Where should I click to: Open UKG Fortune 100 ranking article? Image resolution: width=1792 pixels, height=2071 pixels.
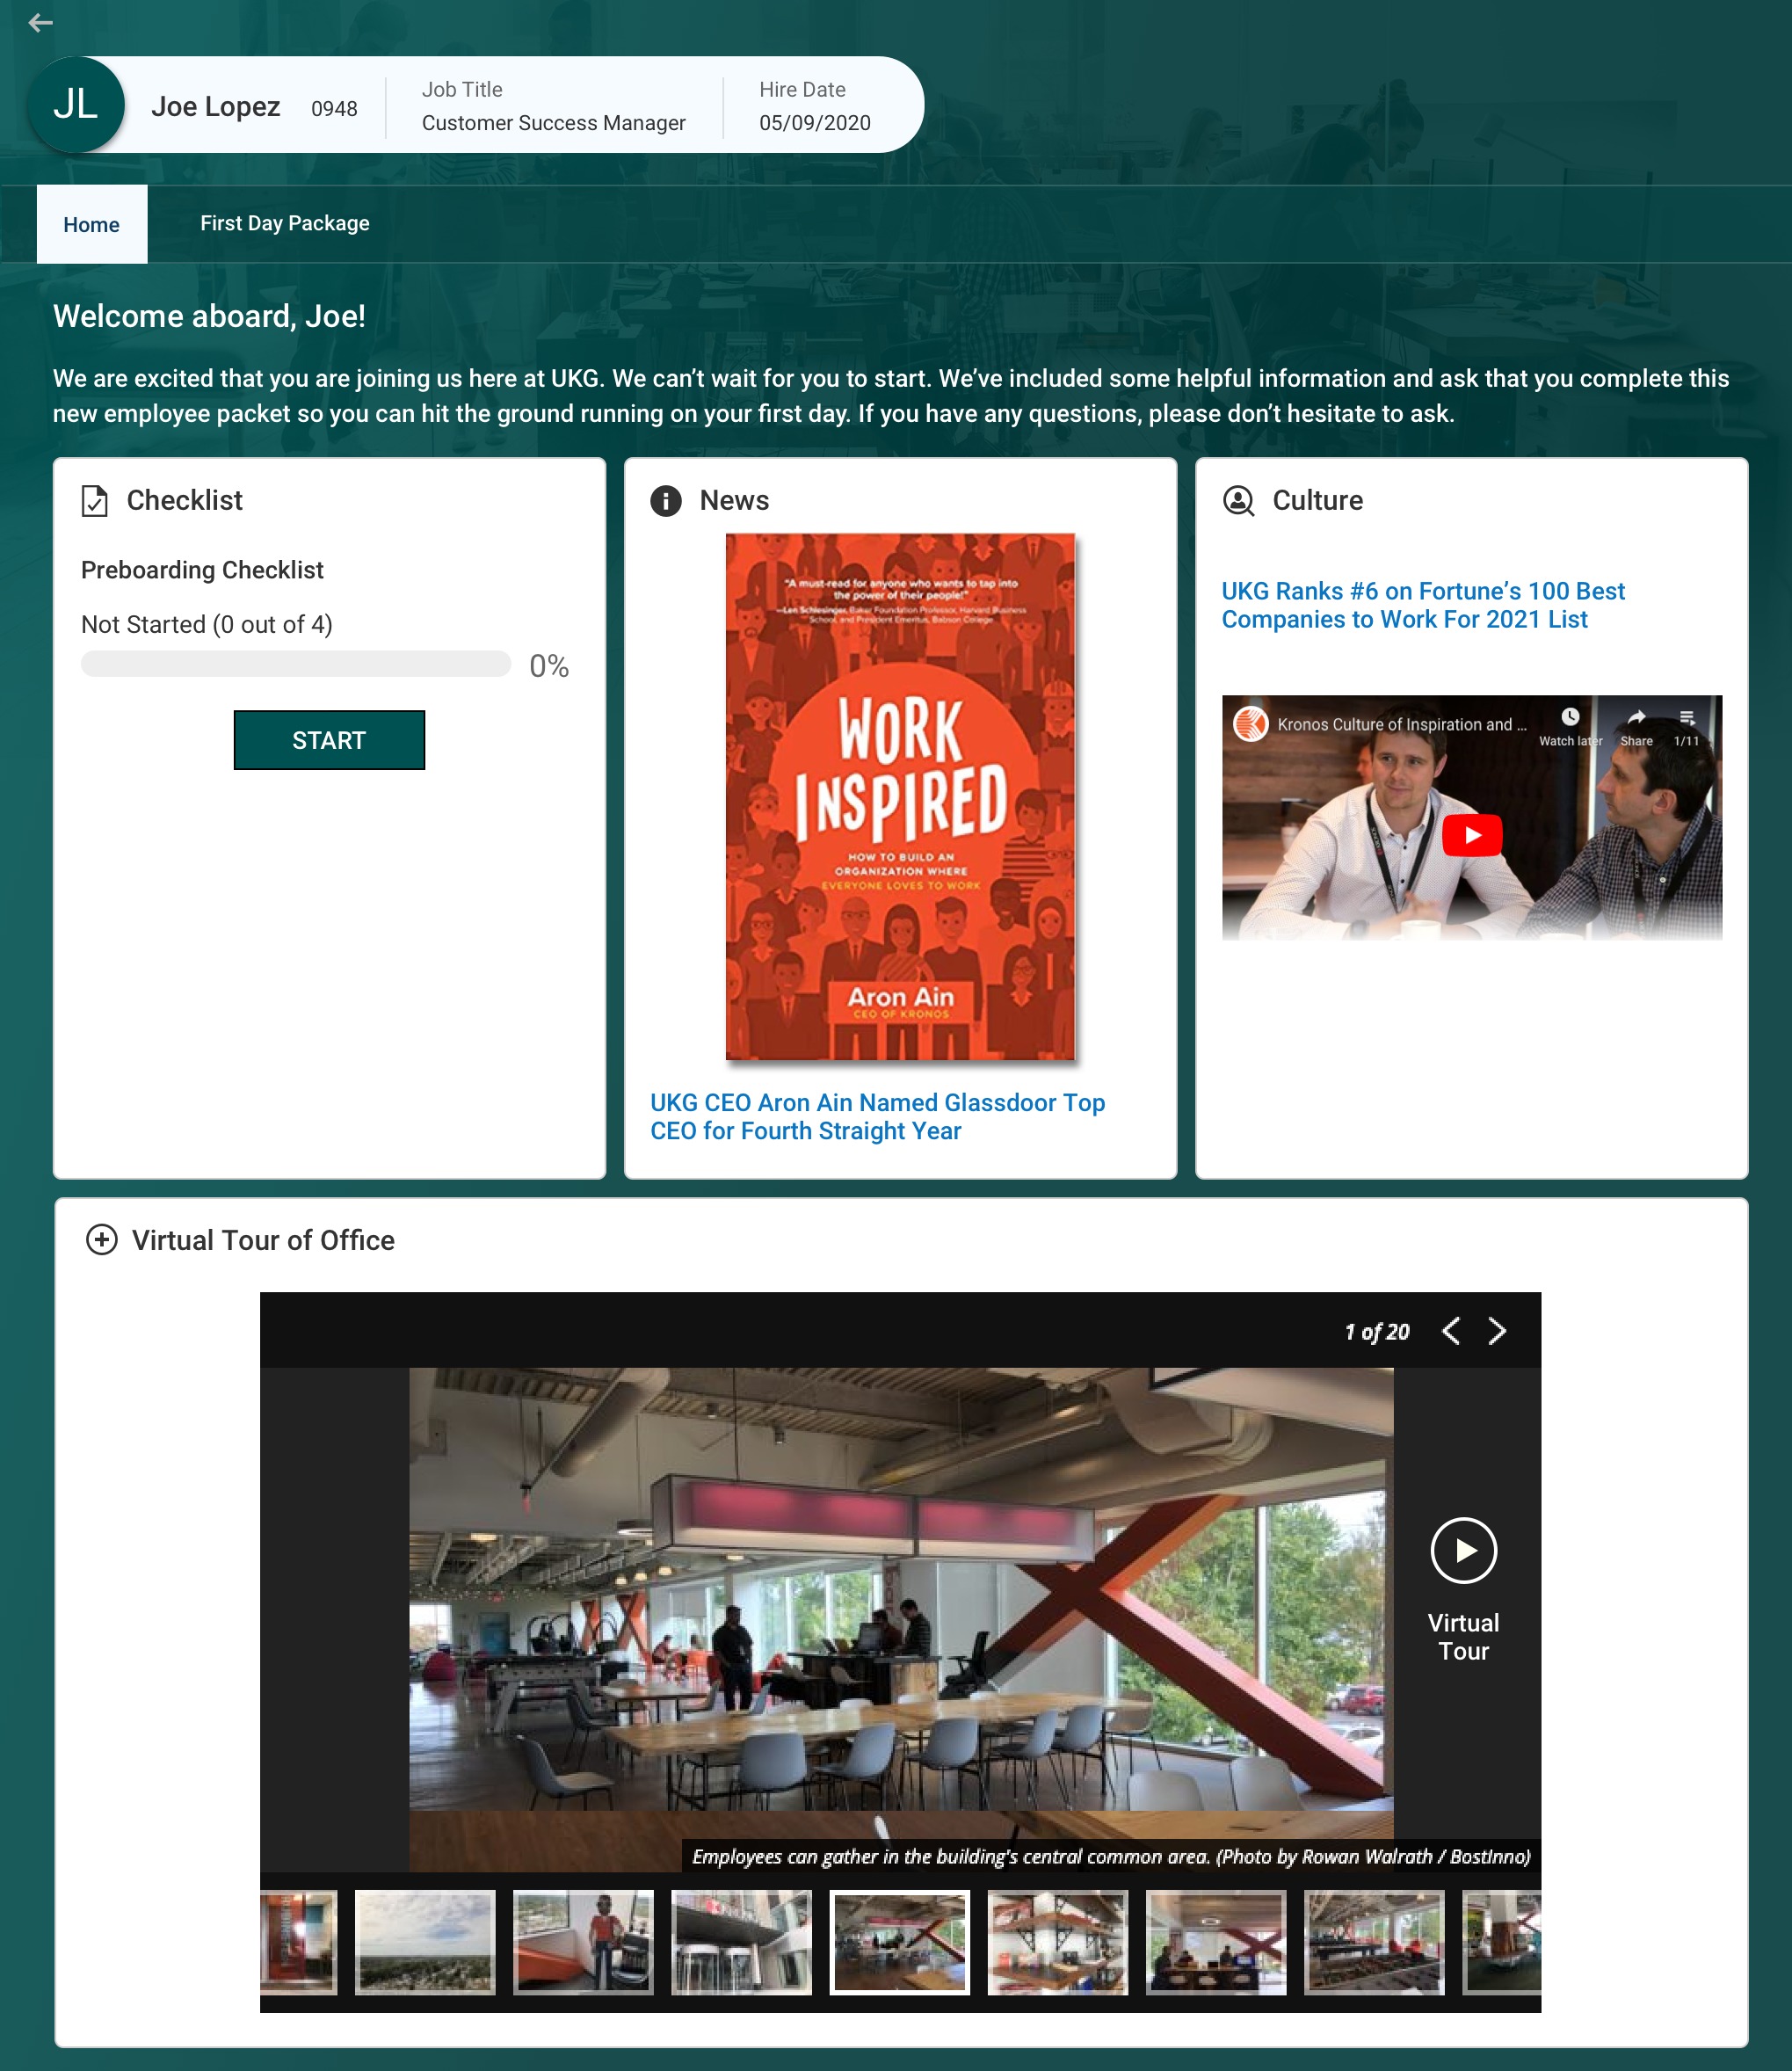[1422, 604]
